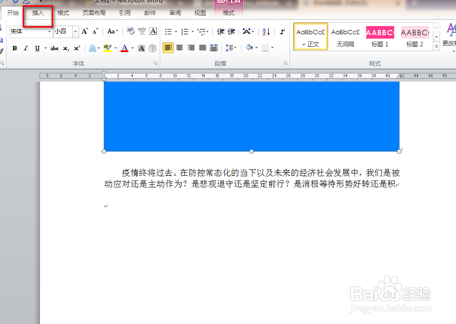Open the line spacing dropdown

pyautogui.click(x=231, y=48)
